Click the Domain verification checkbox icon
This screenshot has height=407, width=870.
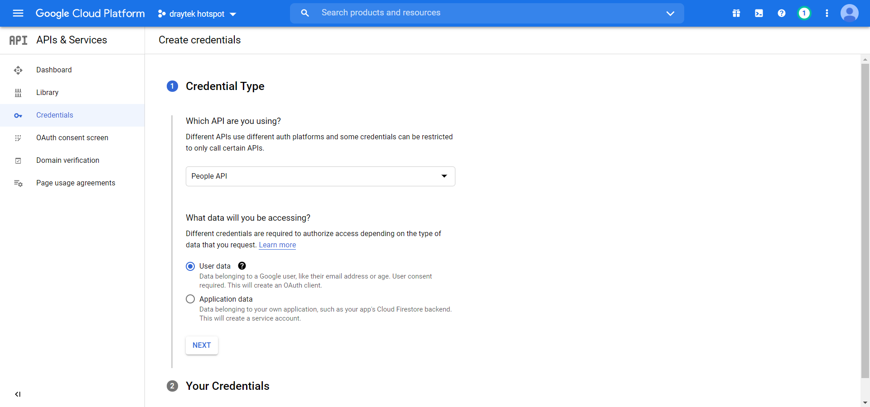pos(18,161)
